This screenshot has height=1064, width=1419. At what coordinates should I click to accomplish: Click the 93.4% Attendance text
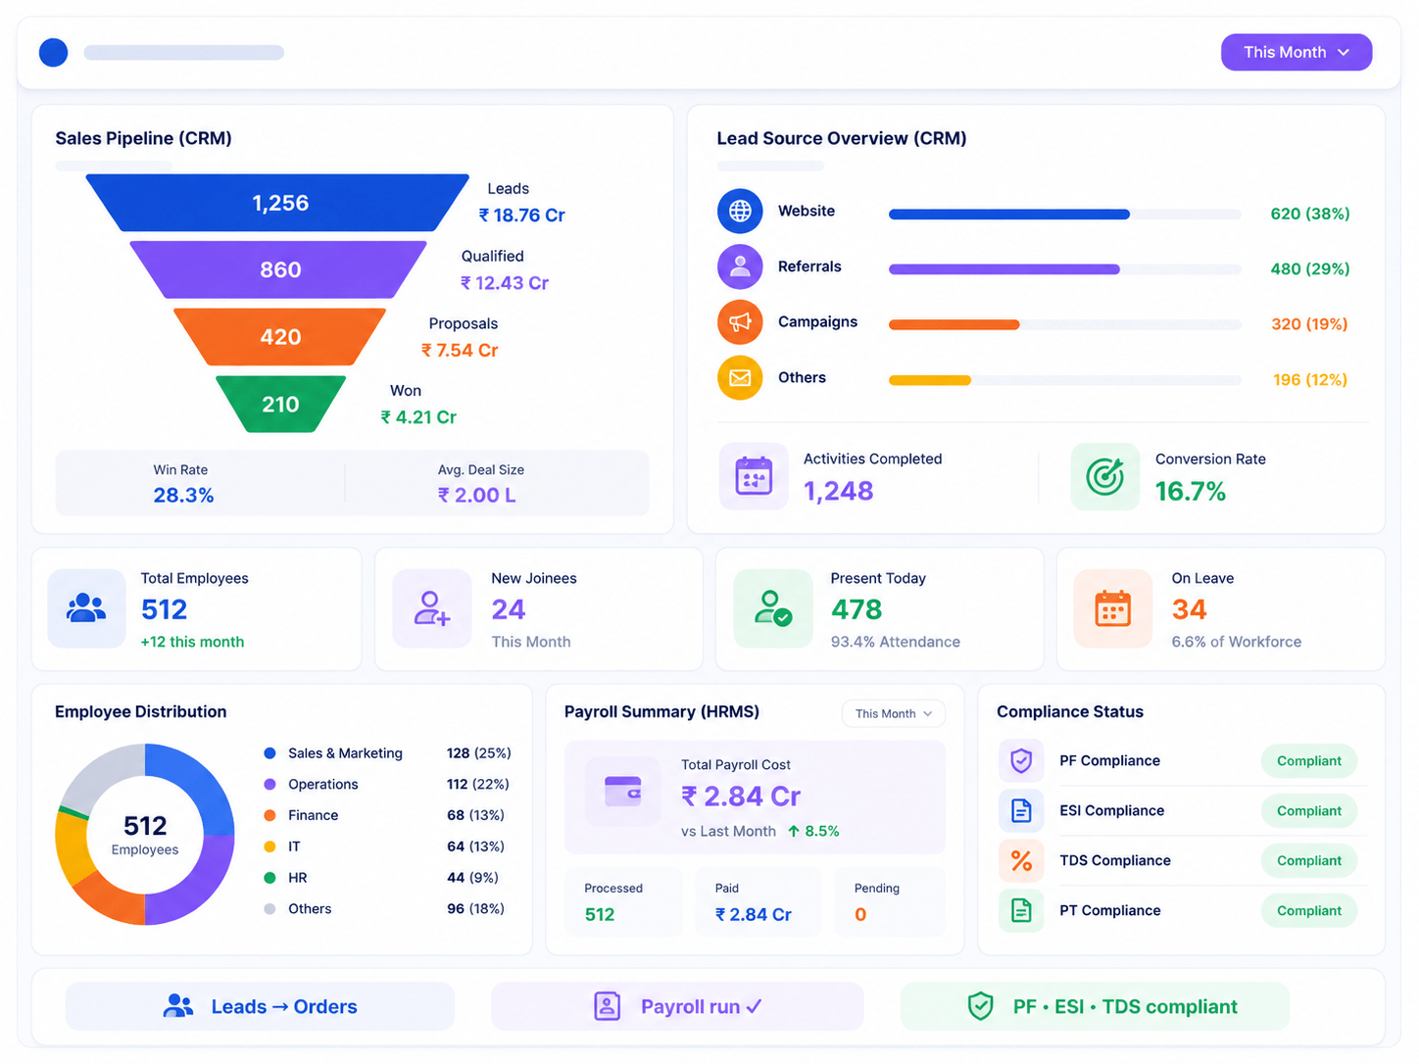pyautogui.click(x=896, y=642)
